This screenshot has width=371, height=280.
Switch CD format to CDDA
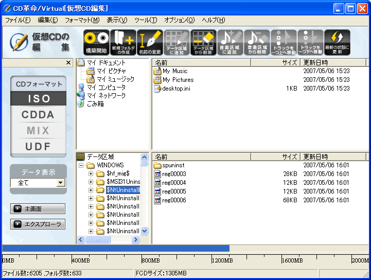[38, 115]
